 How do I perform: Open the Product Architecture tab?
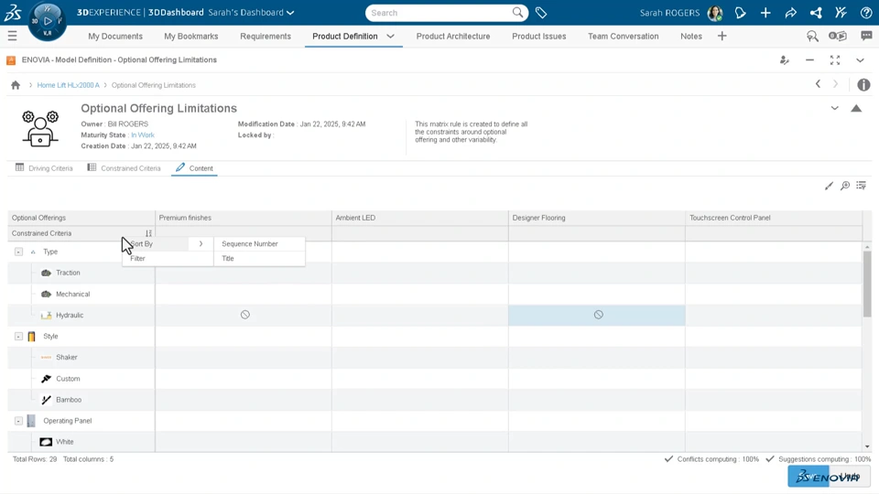tap(453, 36)
